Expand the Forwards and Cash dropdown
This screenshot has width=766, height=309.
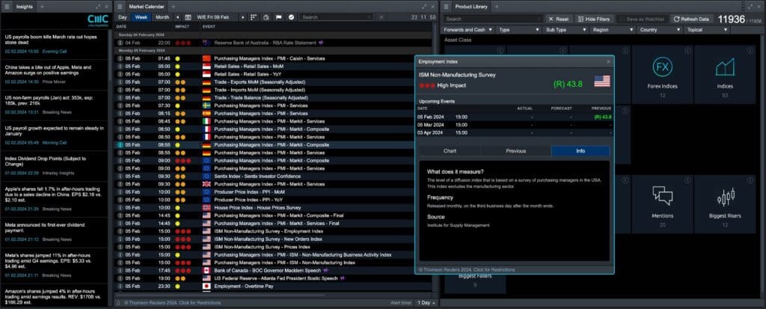pyautogui.click(x=468, y=30)
